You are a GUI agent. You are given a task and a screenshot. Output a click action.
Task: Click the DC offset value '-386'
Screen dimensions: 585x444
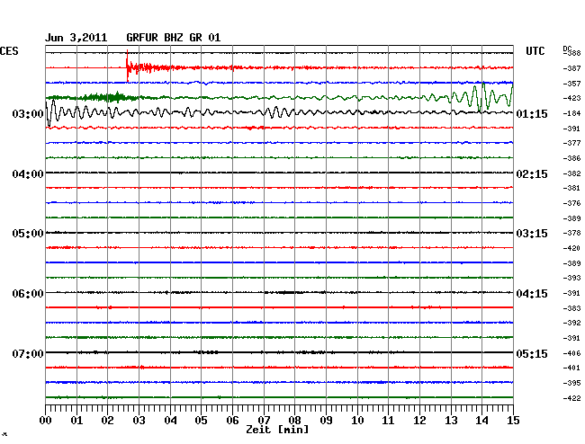tap(571, 158)
